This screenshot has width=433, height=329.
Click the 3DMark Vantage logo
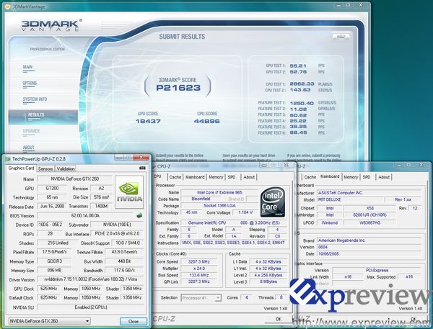[51, 25]
